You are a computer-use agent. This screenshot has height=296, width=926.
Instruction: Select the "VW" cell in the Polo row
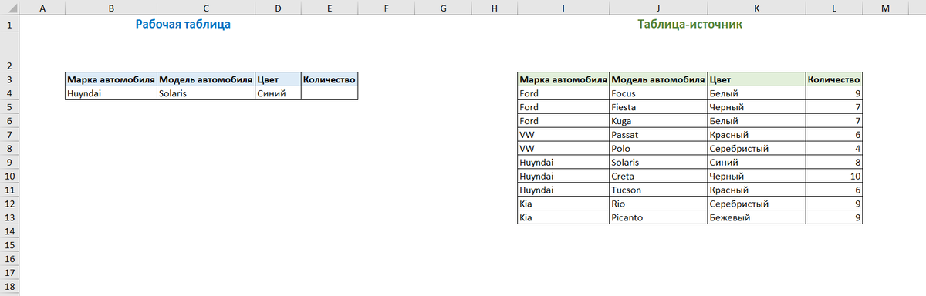tap(563, 149)
